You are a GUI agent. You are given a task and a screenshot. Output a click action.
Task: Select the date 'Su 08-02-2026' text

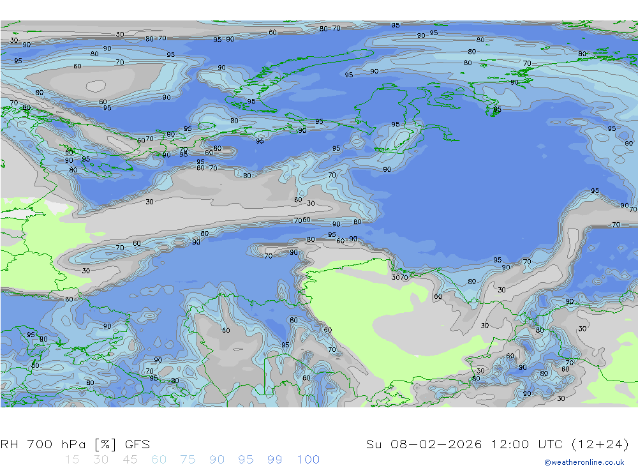[424, 444]
